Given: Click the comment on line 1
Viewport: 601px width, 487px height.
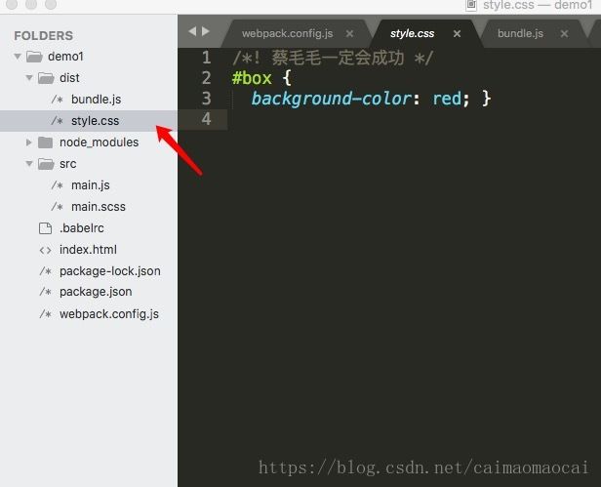Looking at the screenshot, I should tap(333, 59).
